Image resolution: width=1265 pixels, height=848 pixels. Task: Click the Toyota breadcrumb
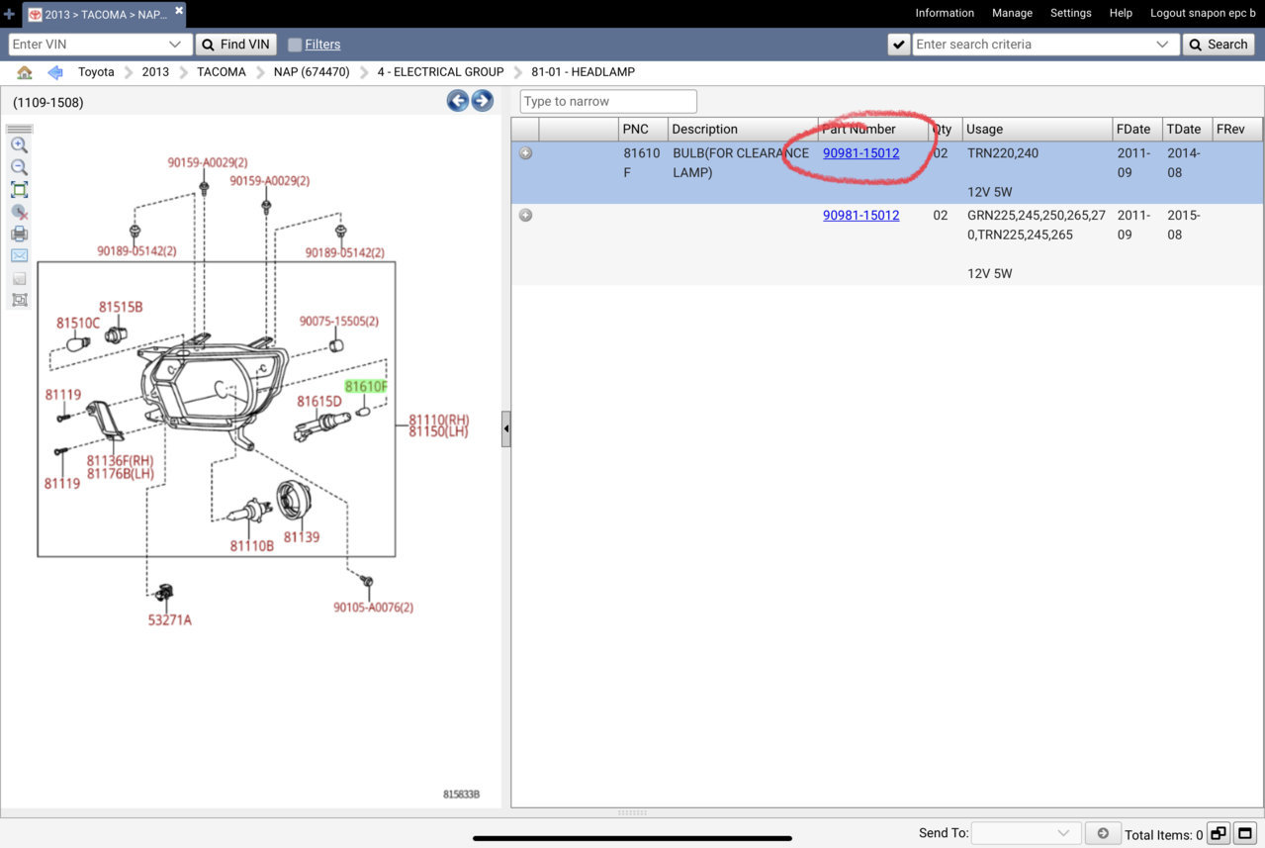pyautogui.click(x=97, y=72)
